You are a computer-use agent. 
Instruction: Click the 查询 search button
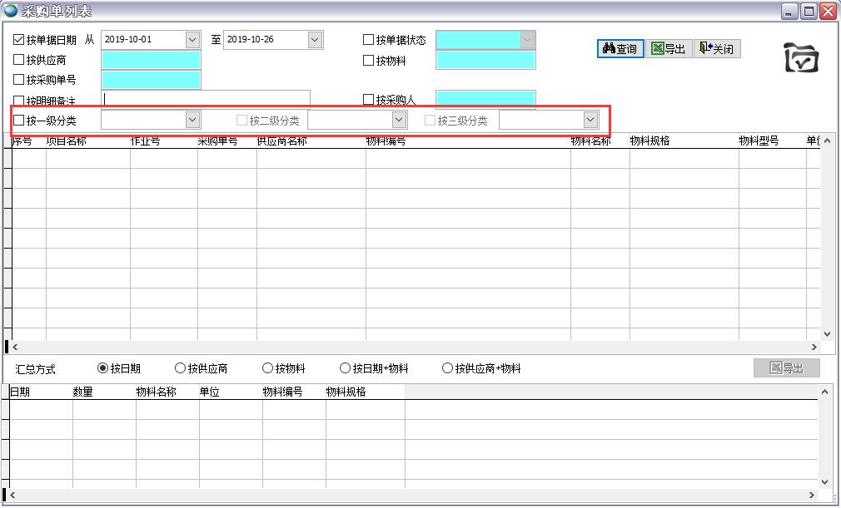620,49
